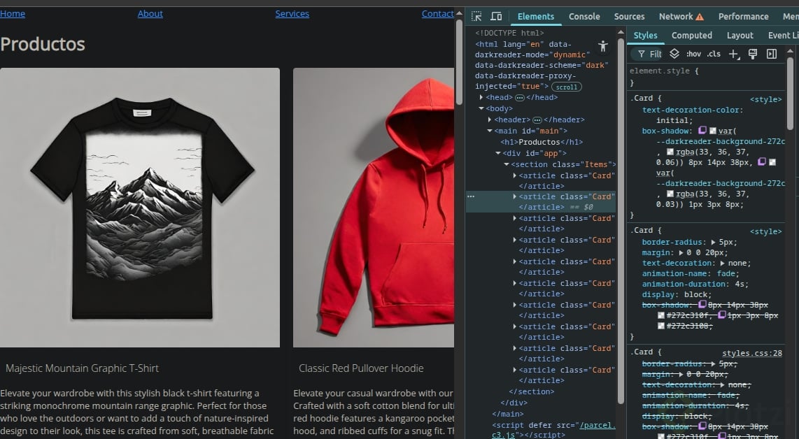Screen dimensions: 799x439
Task: Click the About nav link
Action: pos(150,14)
